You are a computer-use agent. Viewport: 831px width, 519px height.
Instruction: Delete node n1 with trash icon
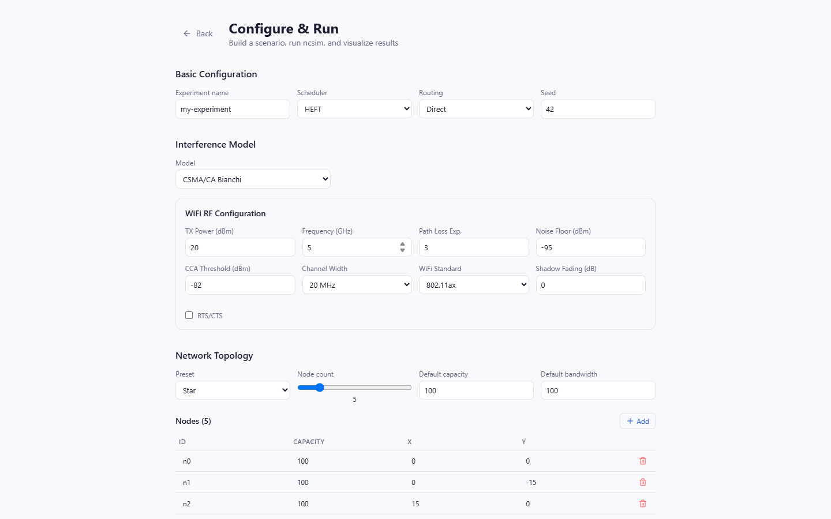coord(643,482)
